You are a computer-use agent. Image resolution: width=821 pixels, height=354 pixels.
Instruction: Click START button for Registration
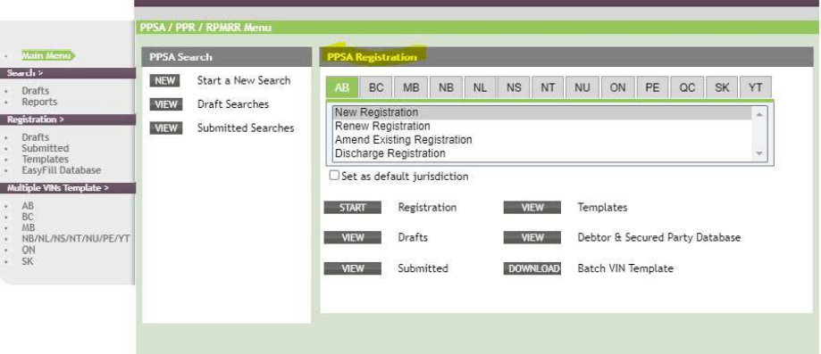pyautogui.click(x=352, y=208)
